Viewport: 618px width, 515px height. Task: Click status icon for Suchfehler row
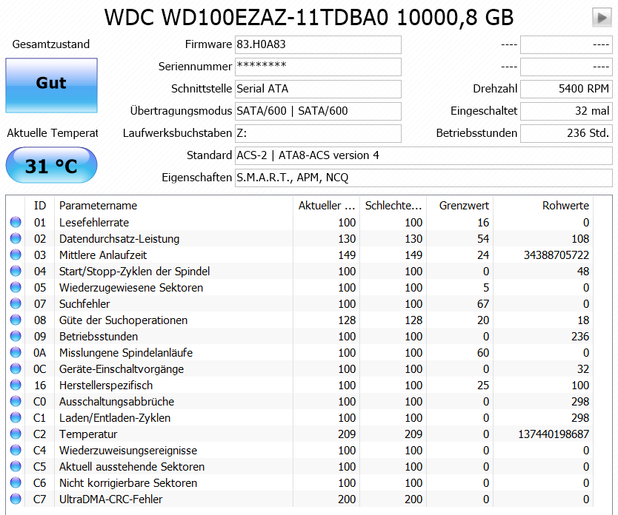point(16,303)
